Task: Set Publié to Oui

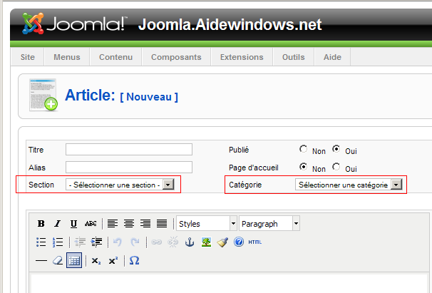Action: pyautogui.click(x=336, y=149)
